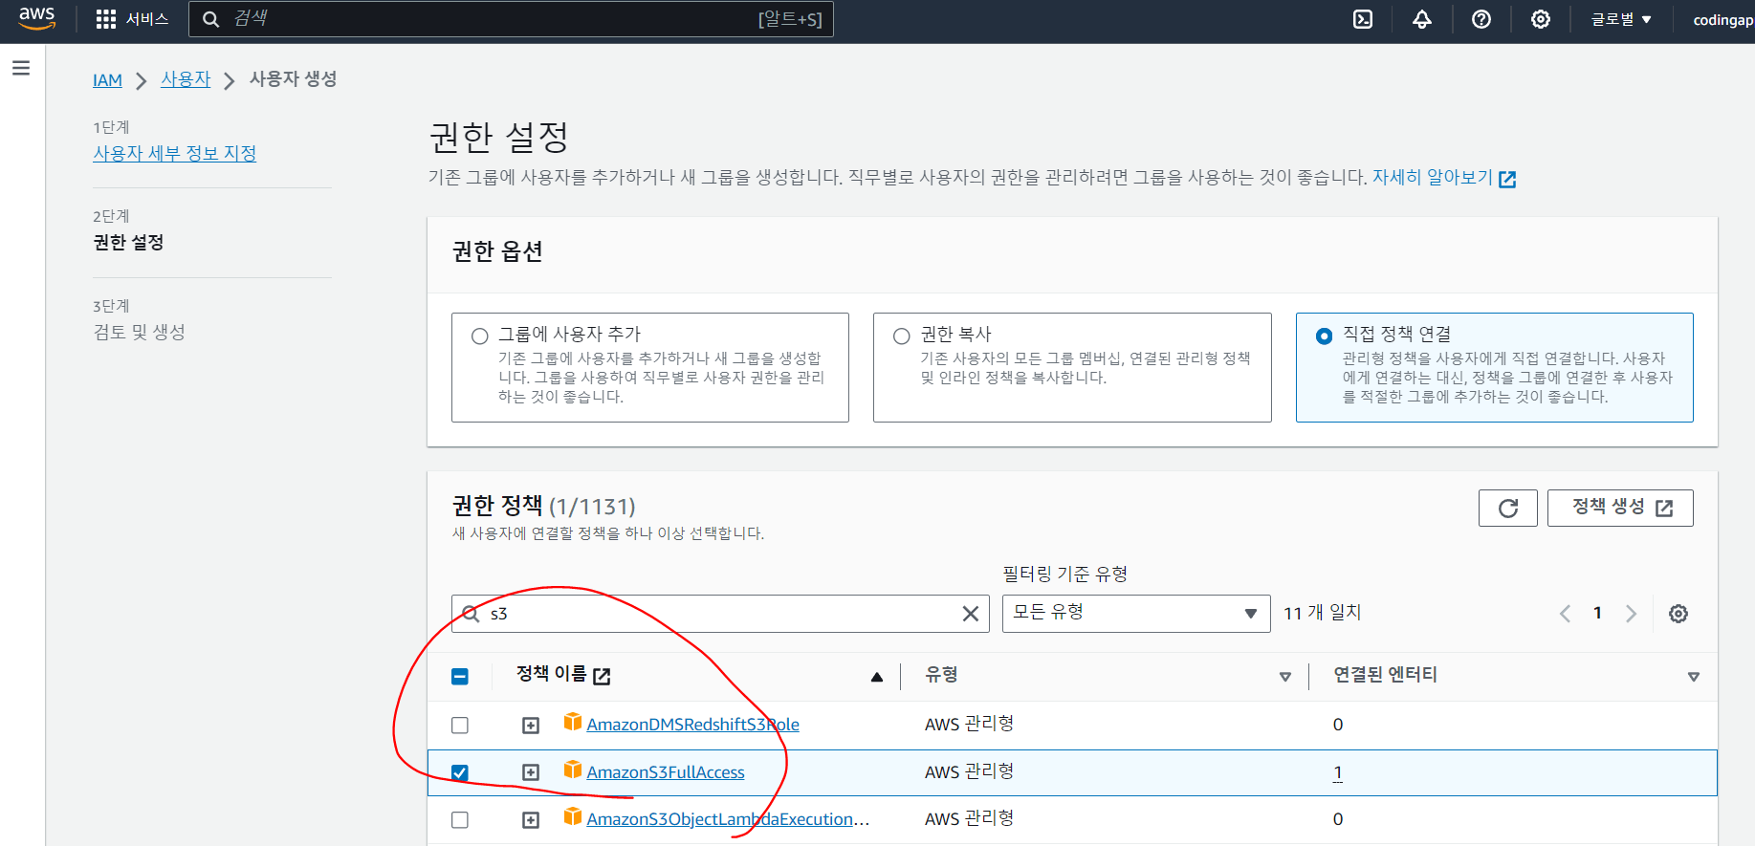Sort by the 연결된 엔터티 column arrow
Screen dimensions: 1755x846
[1694, 677]
